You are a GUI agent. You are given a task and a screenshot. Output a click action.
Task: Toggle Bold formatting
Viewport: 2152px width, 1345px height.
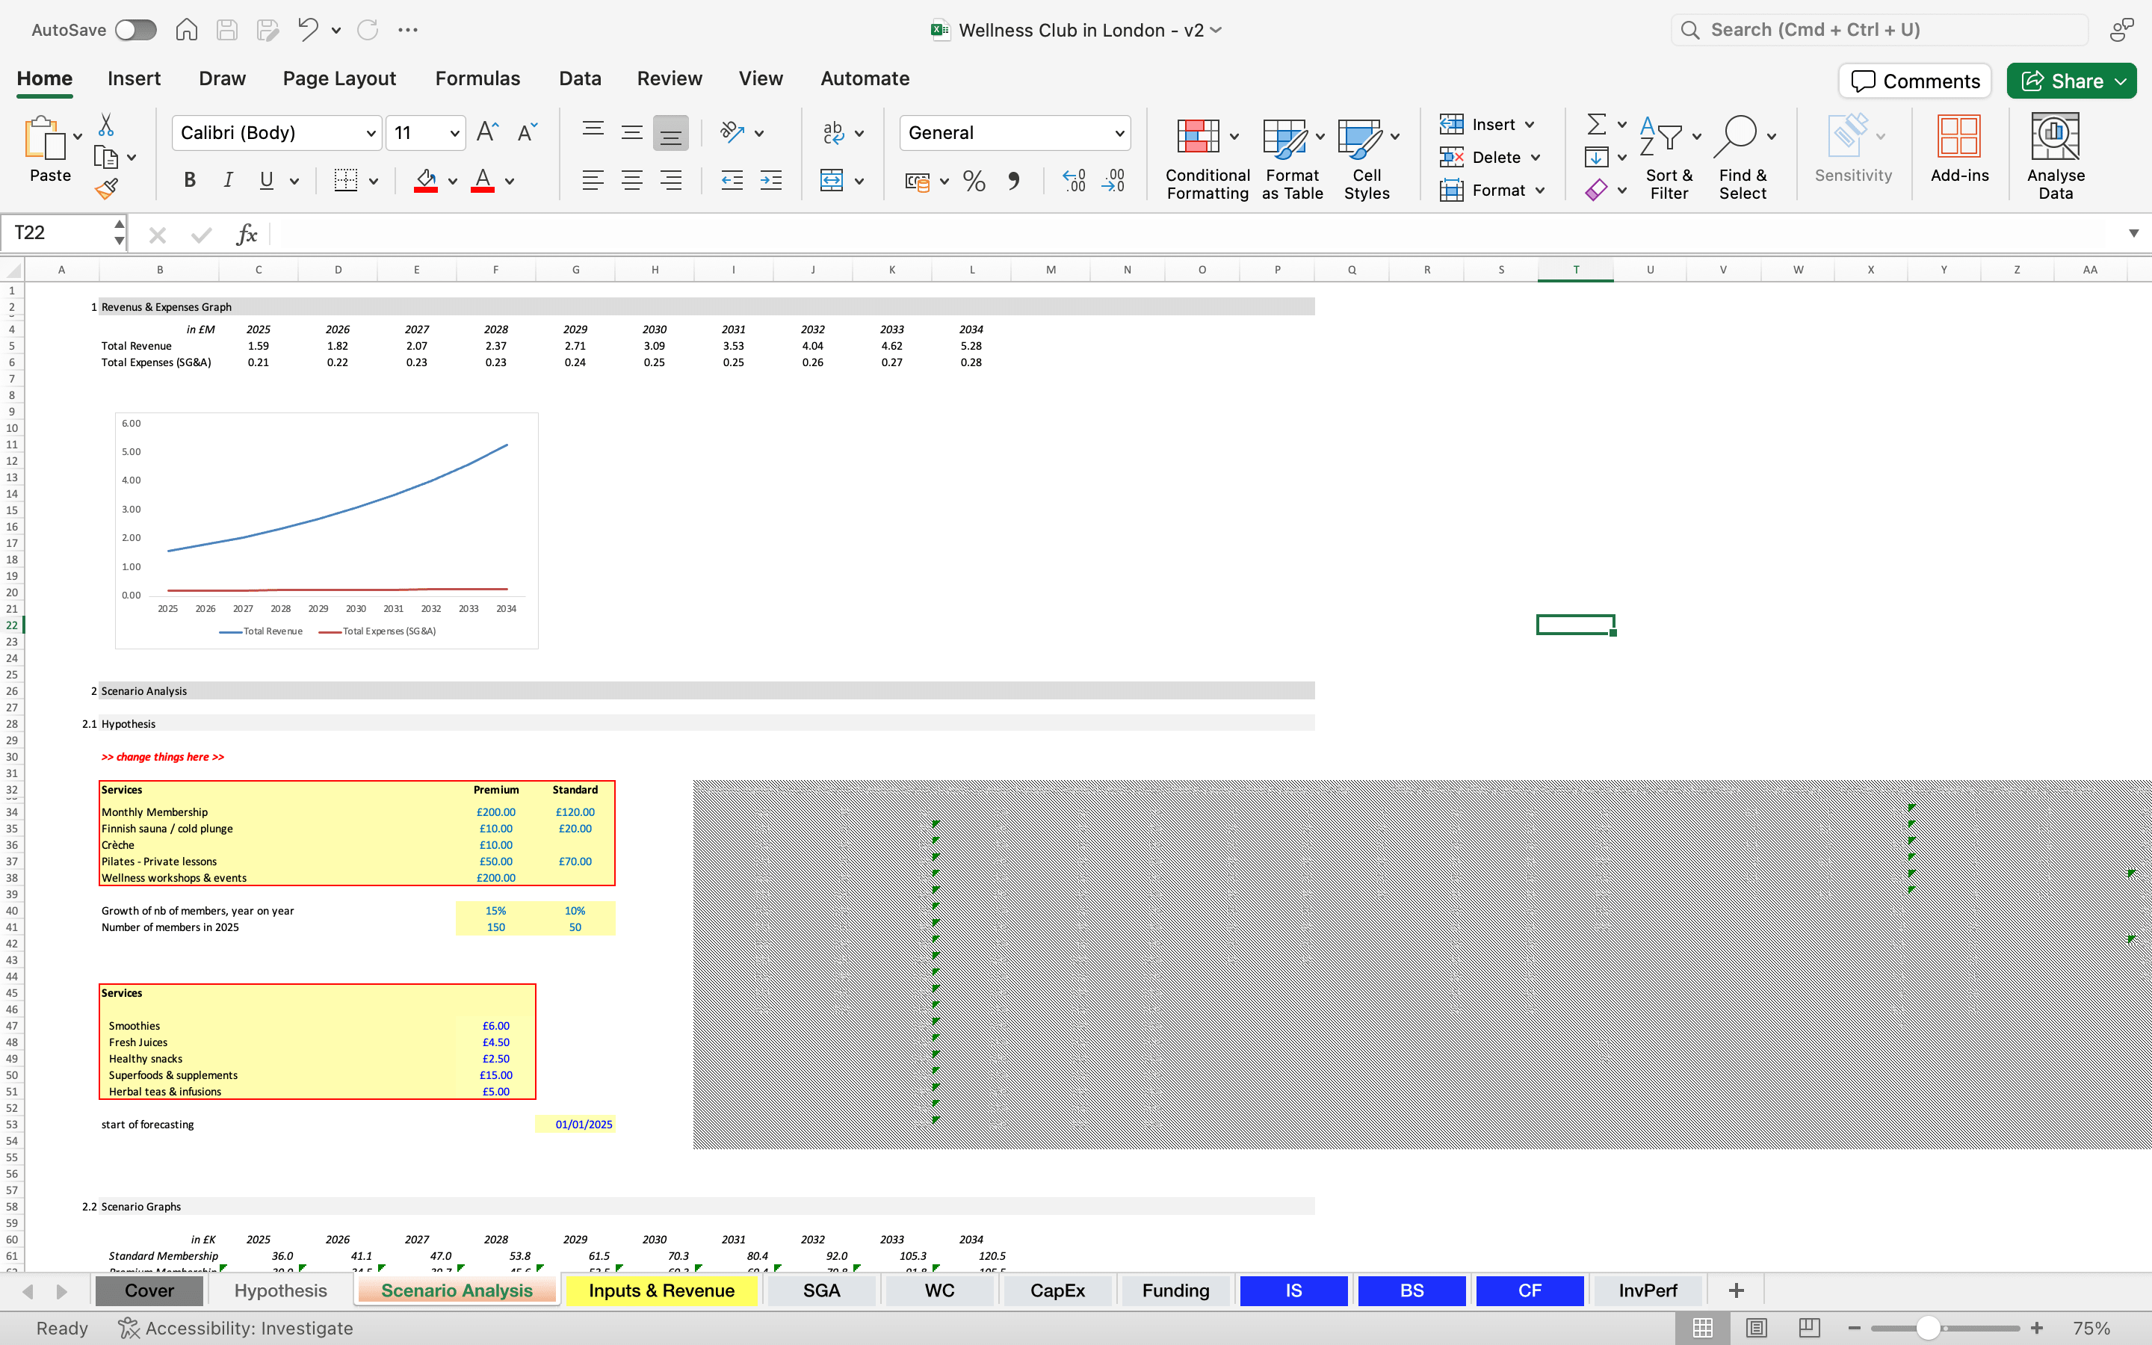pyautogui.click(x=189, y=181)
